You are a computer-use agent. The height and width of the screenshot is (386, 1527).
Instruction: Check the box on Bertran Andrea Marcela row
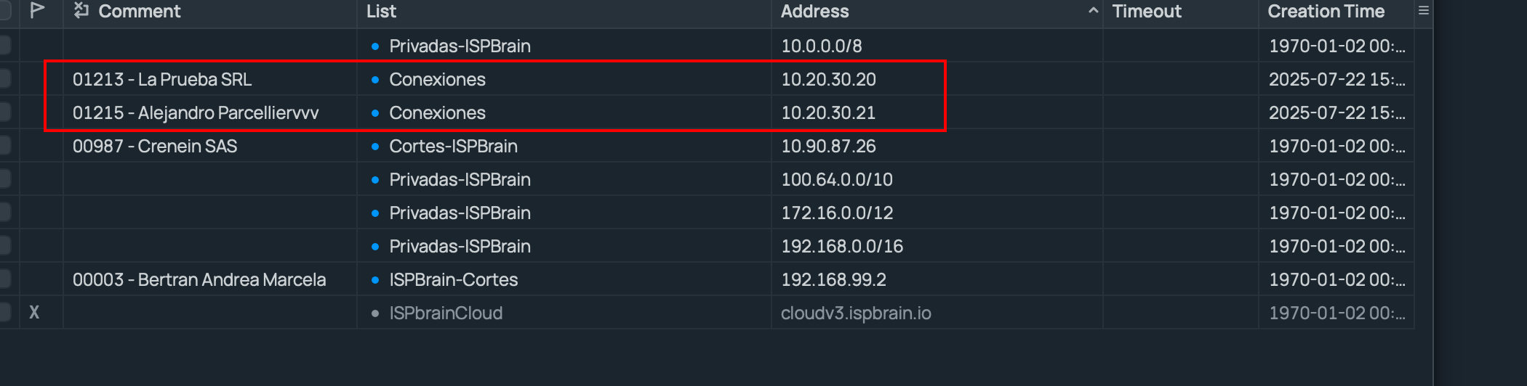(4, 279)
